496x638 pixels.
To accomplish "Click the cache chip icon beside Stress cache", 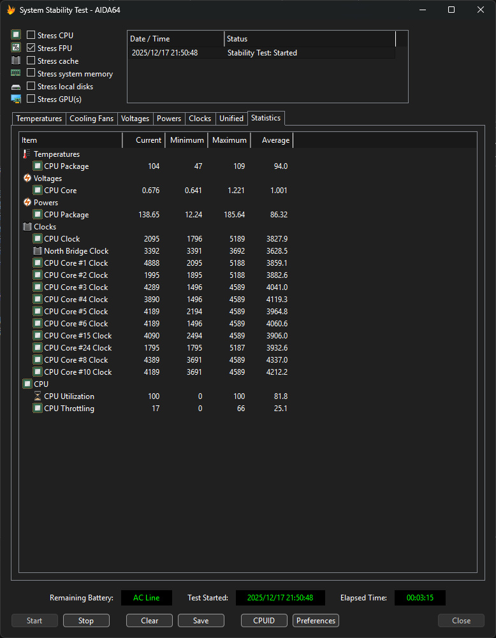I will point(16,61).
